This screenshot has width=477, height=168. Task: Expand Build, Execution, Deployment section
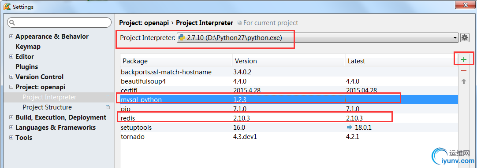[11, 117]
